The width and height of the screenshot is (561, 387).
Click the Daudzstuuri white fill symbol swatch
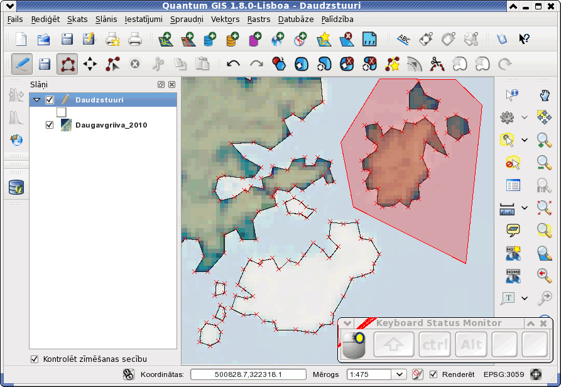pos(61,112)
